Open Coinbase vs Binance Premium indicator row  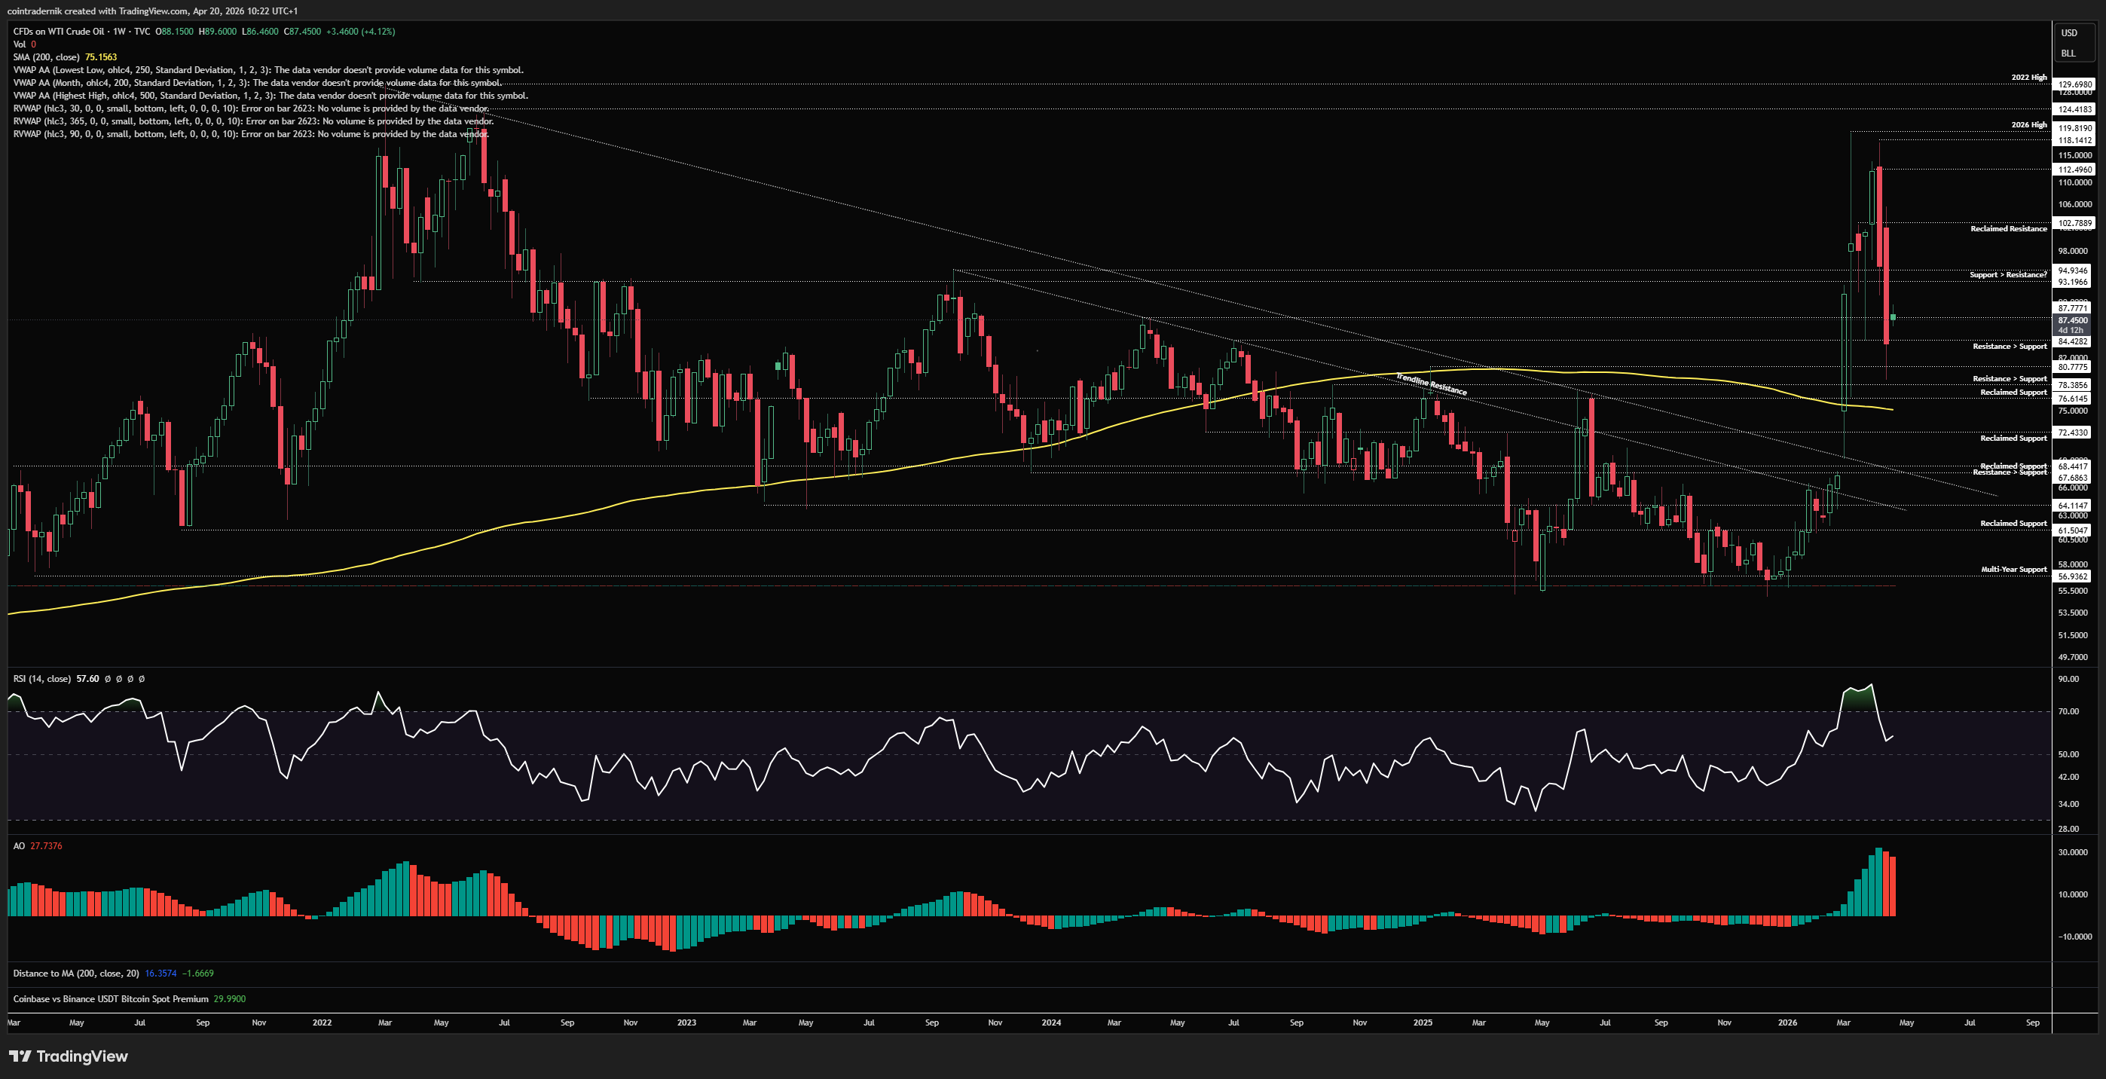tap(110, 999)
